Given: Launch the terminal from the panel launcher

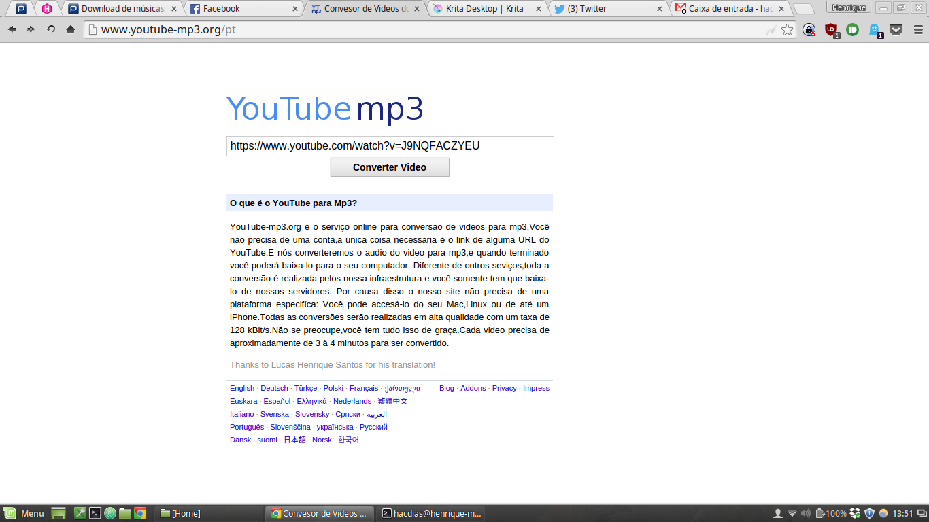Looking at the screenshot, I should pyautogui.click(x=96, y=513).
